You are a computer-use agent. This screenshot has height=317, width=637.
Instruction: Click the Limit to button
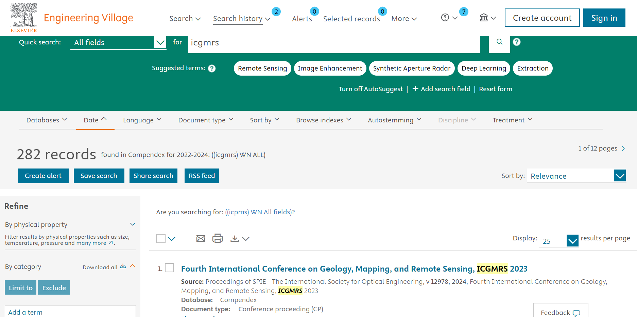[x=20, y=288]
